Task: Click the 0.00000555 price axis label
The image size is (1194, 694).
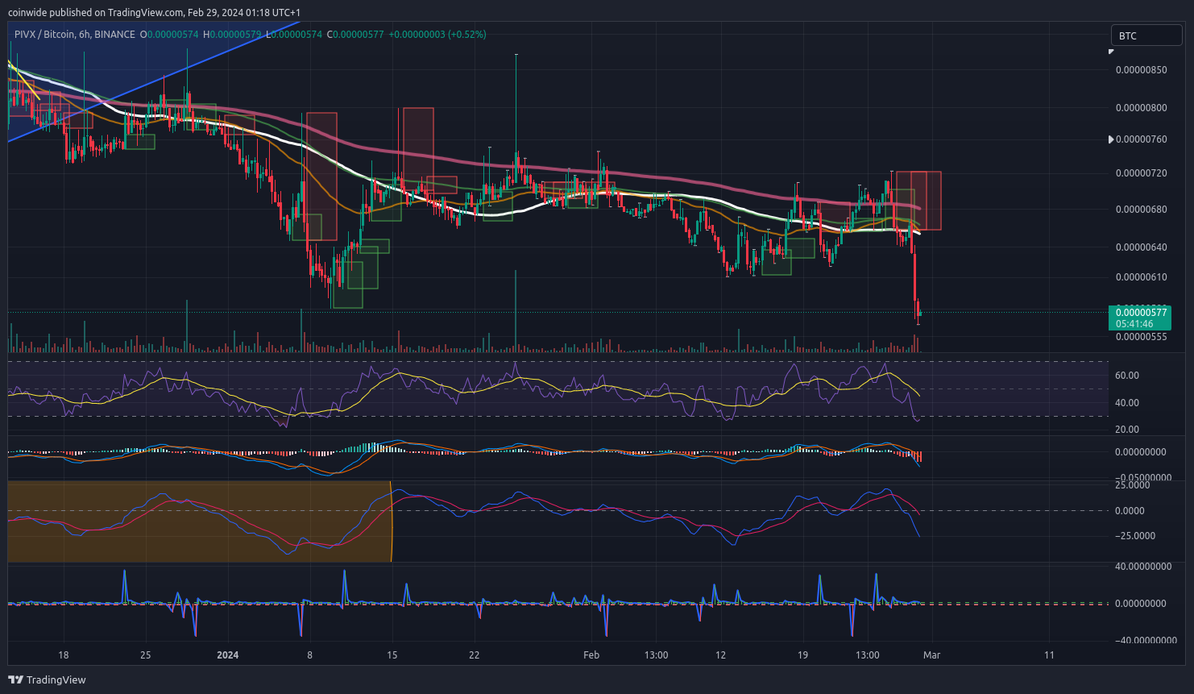Action: [x=1141, y=337]
